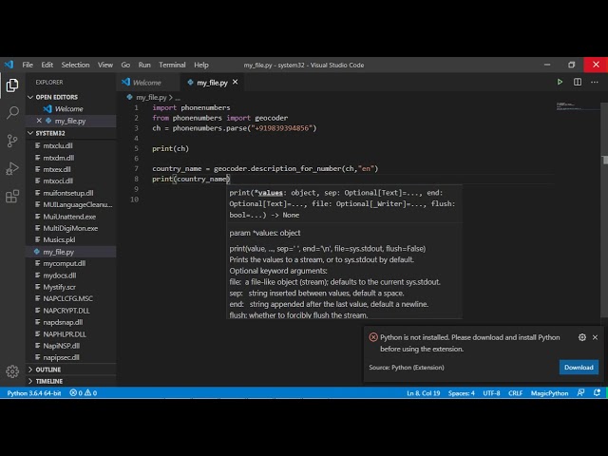Click the minimap code preview
This screenshot has height=456, width=608.
pos(569,105)
